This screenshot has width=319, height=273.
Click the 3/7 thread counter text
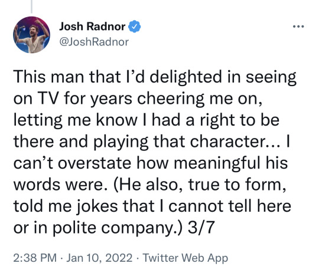point(201,228)
